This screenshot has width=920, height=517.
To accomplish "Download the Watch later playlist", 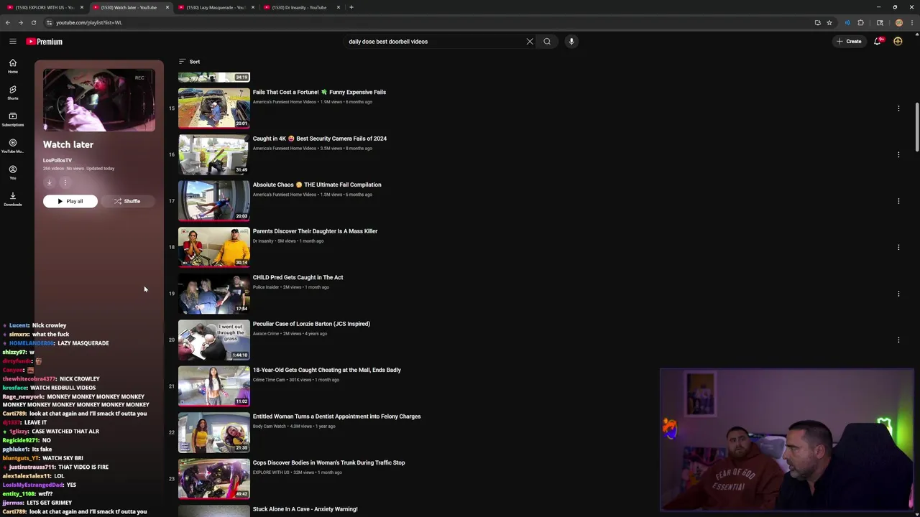I will coord(50,182).
